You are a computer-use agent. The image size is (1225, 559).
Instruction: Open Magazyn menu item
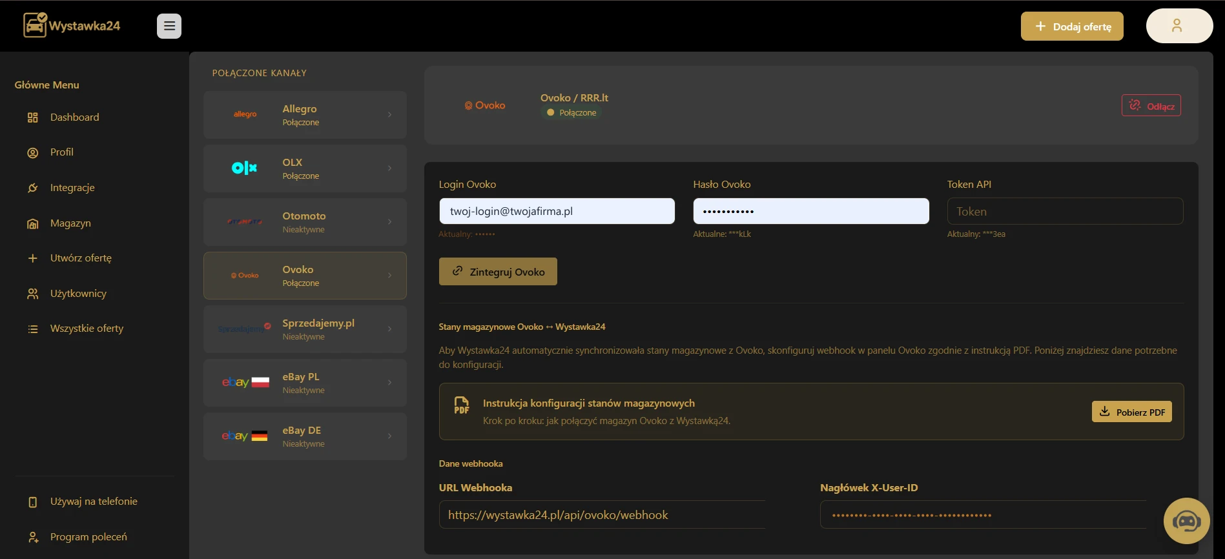pyautogui.click(x=70, y=223)
